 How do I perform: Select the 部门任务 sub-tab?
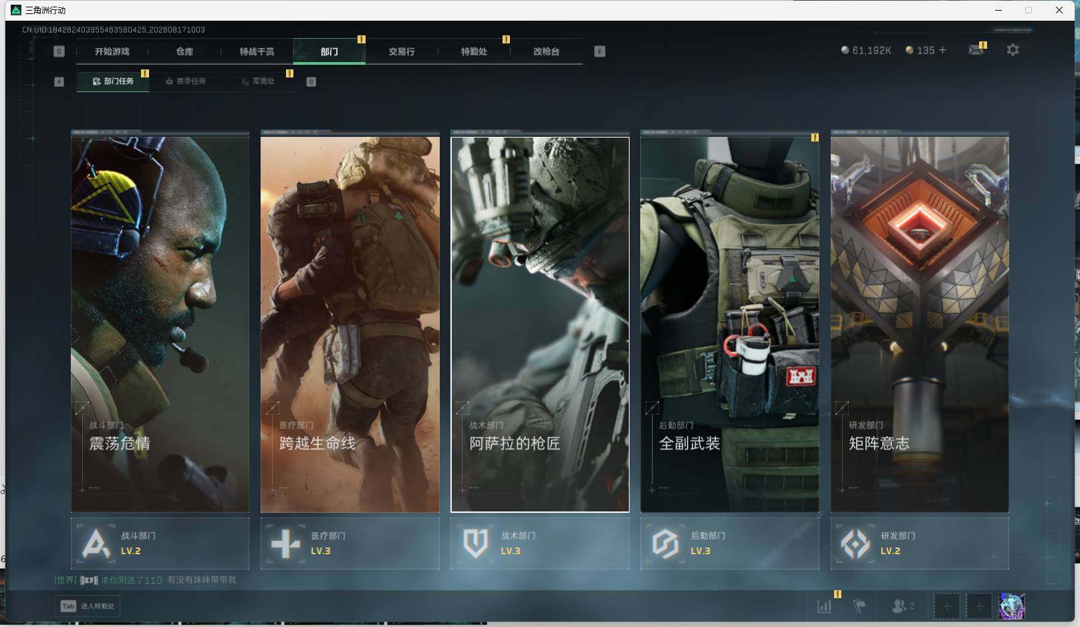113,81
